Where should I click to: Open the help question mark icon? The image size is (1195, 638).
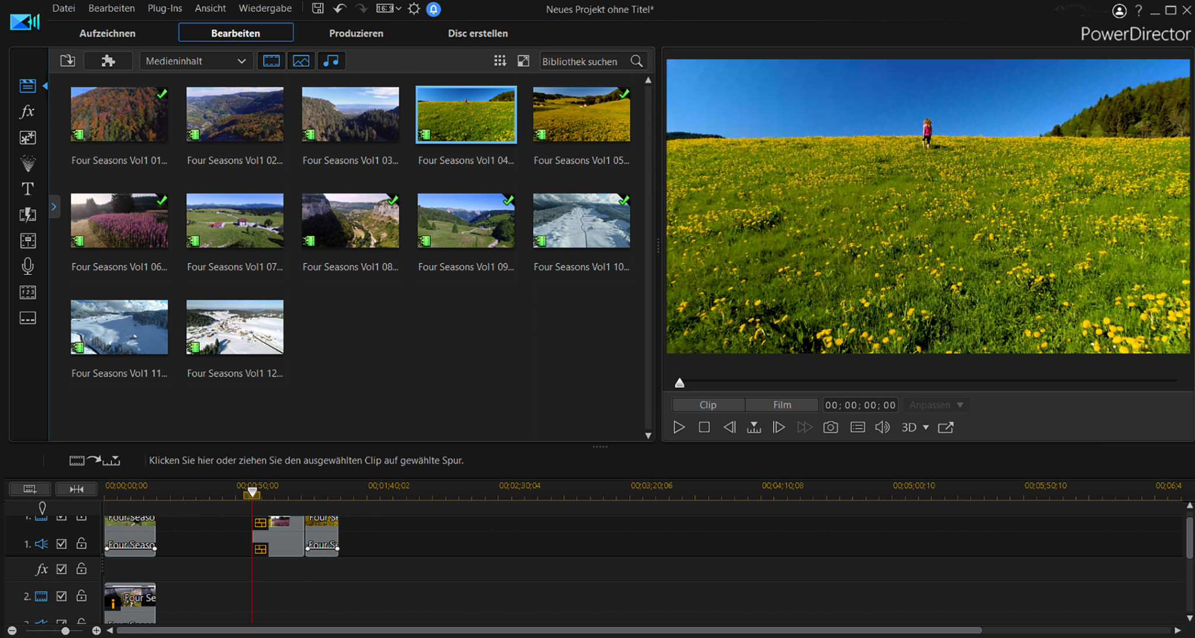tap(1138, 10)
